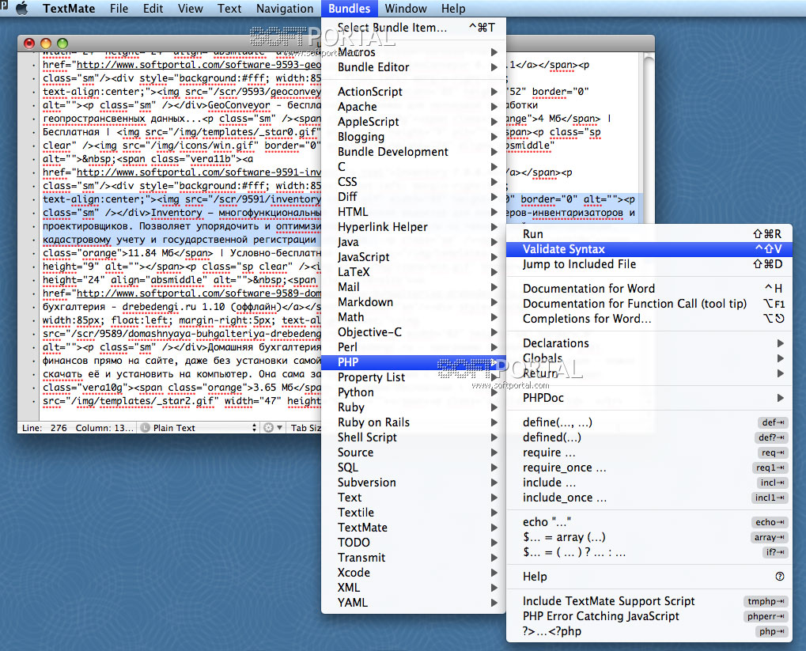Open the Objective-C bundle submenu
The width and height of the screenshot is (806, 651).
tap(413, 332)
